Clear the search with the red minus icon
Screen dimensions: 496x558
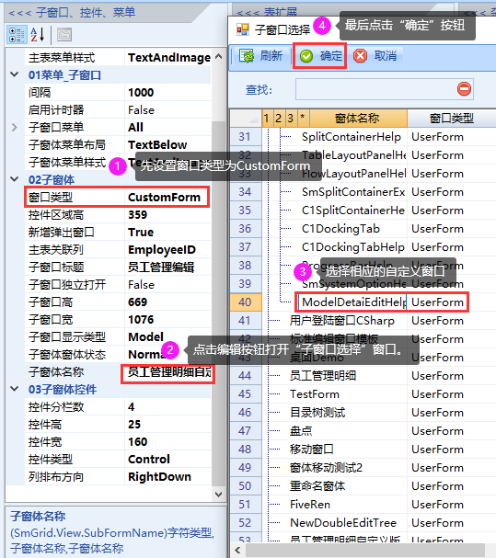(464, 89)
